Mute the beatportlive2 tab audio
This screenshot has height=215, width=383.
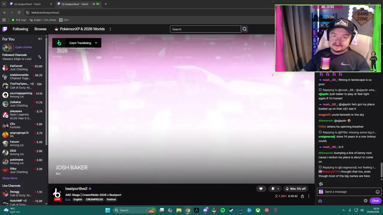(94, 4)
